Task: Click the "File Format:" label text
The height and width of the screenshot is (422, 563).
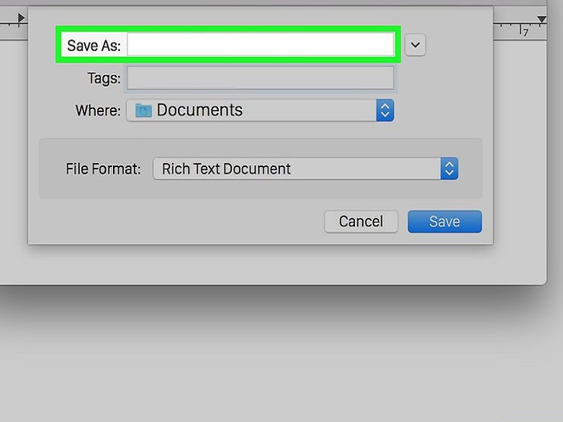Action: (104, 168)
